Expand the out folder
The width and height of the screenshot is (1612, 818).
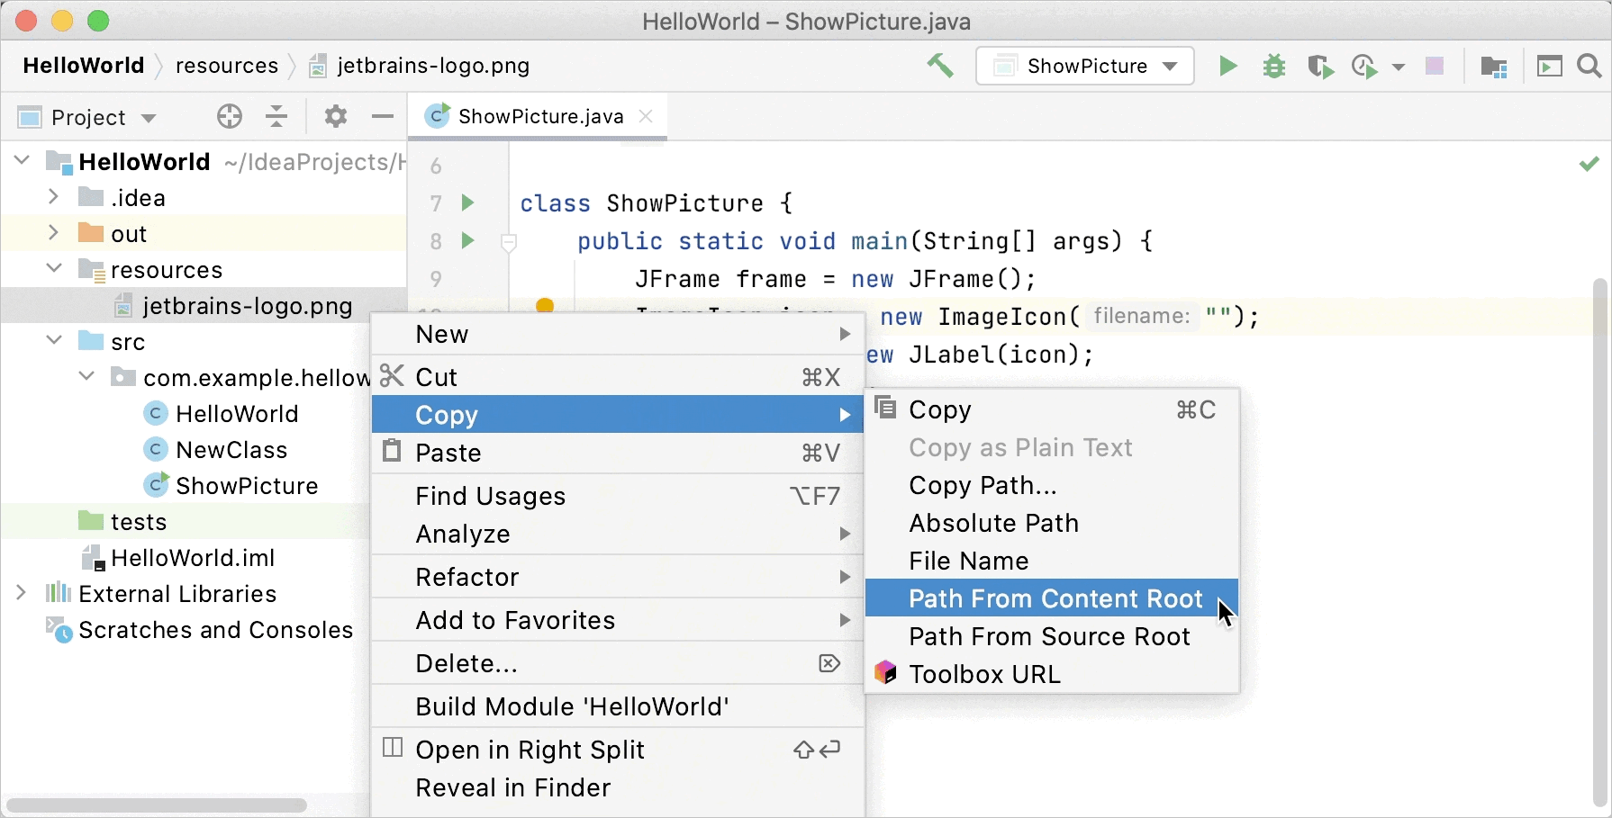53,233
